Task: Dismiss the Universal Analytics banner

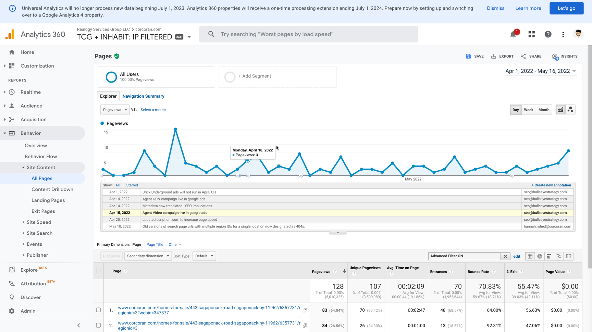Action: point(495,8)
